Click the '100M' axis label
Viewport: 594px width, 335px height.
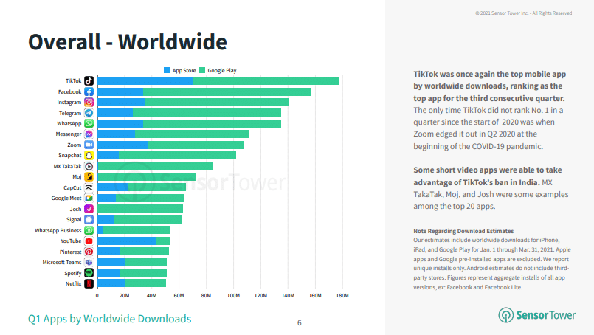pos(233,296)
